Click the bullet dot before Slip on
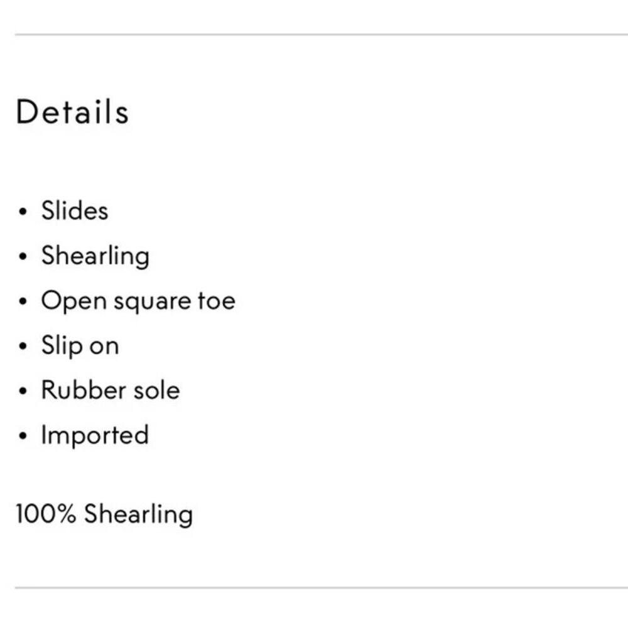 point(23,347)
